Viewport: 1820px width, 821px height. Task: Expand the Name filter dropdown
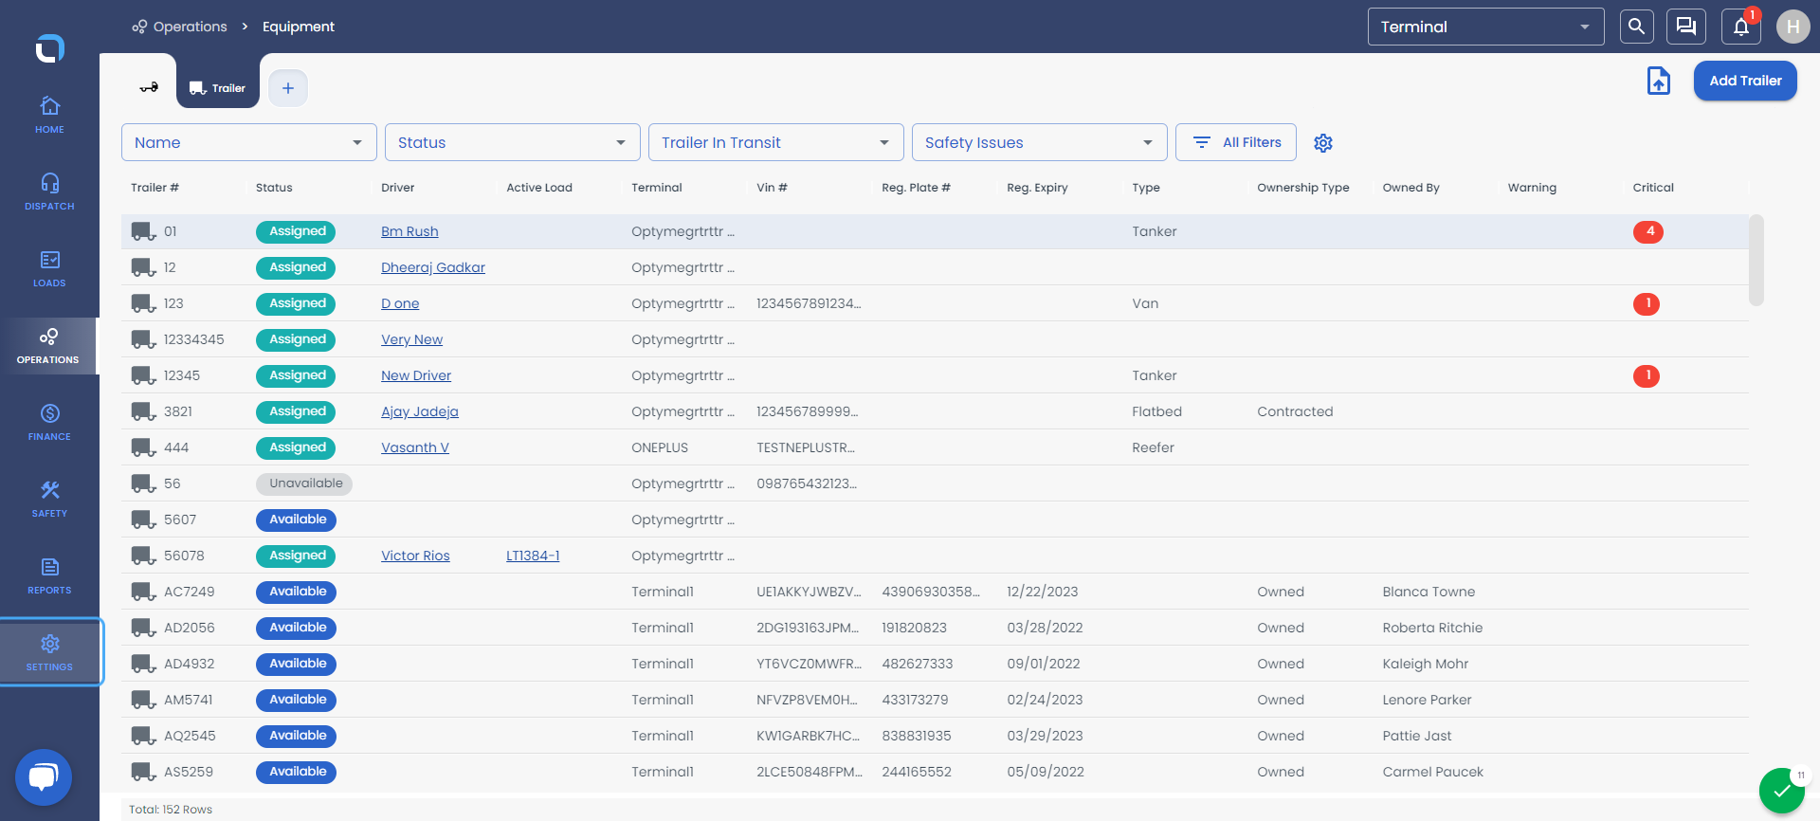249,142
